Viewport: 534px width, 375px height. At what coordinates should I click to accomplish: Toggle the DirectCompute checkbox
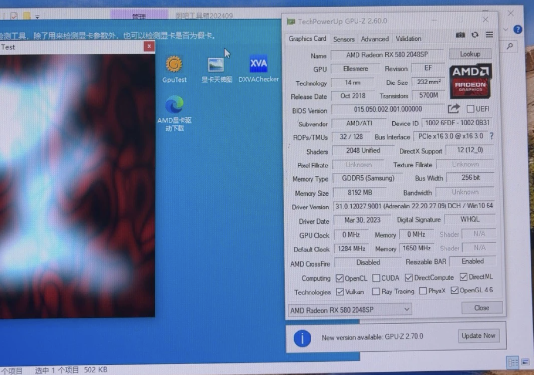click(x=409, y=278)
